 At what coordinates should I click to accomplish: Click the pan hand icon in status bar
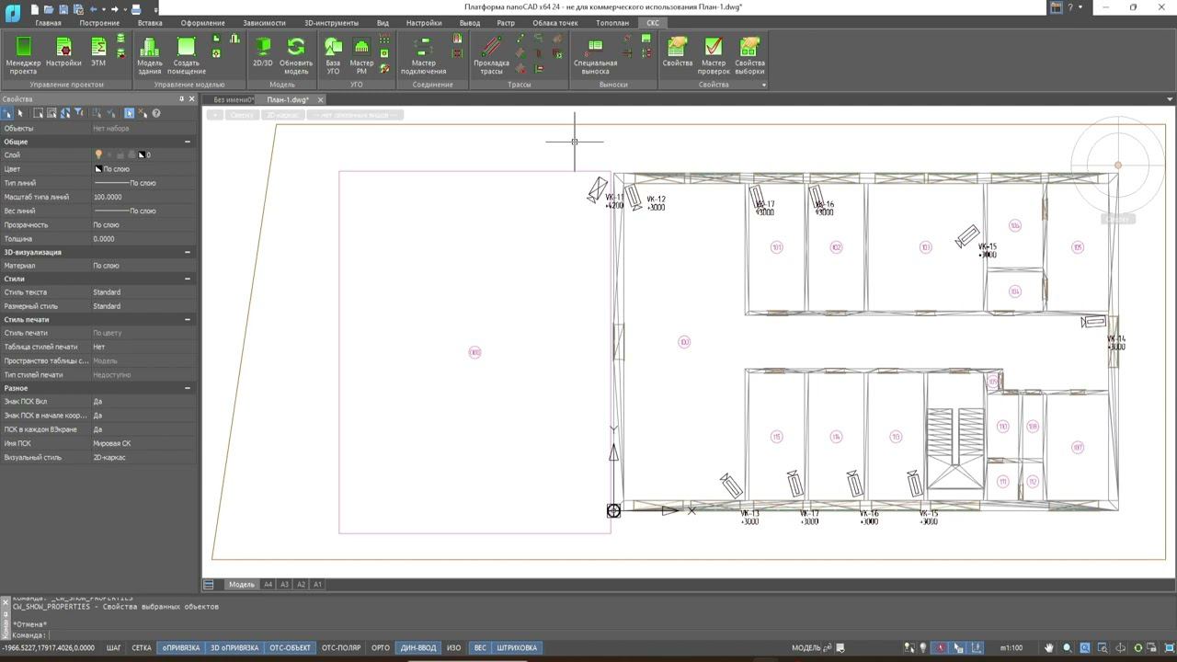[1048, 647]
